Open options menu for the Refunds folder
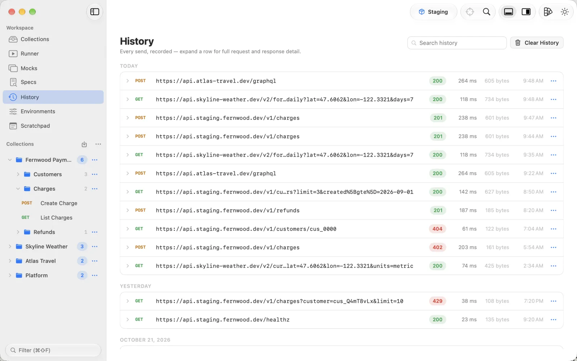The width and height of the screenshot is (577, 361). tap(94, 232)
